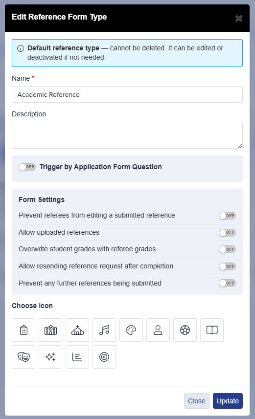This screenshot has height=419, width=255.
Task: Focus the Description text area
Action: pyautogui.click(x=127, y=135)
